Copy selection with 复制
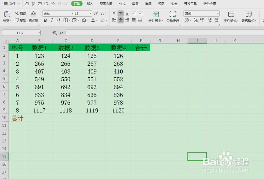 [x=20, y=20]
